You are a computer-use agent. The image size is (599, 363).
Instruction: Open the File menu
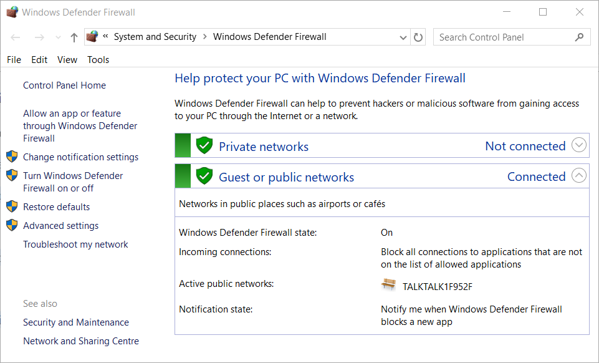(x=14, y=60)
